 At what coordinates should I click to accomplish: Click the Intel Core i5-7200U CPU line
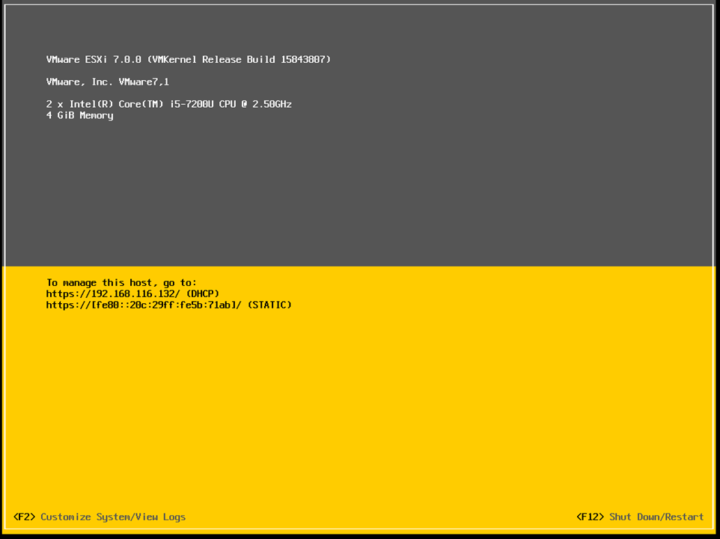[169, 104]
